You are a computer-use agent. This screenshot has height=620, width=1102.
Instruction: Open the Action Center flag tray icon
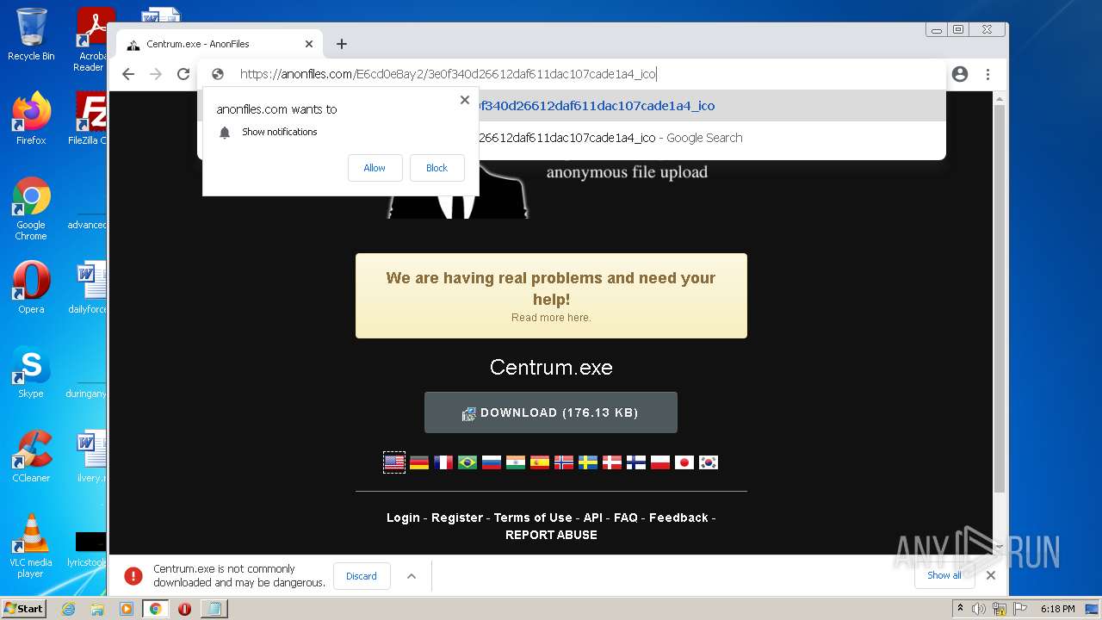coord(1020,609)
